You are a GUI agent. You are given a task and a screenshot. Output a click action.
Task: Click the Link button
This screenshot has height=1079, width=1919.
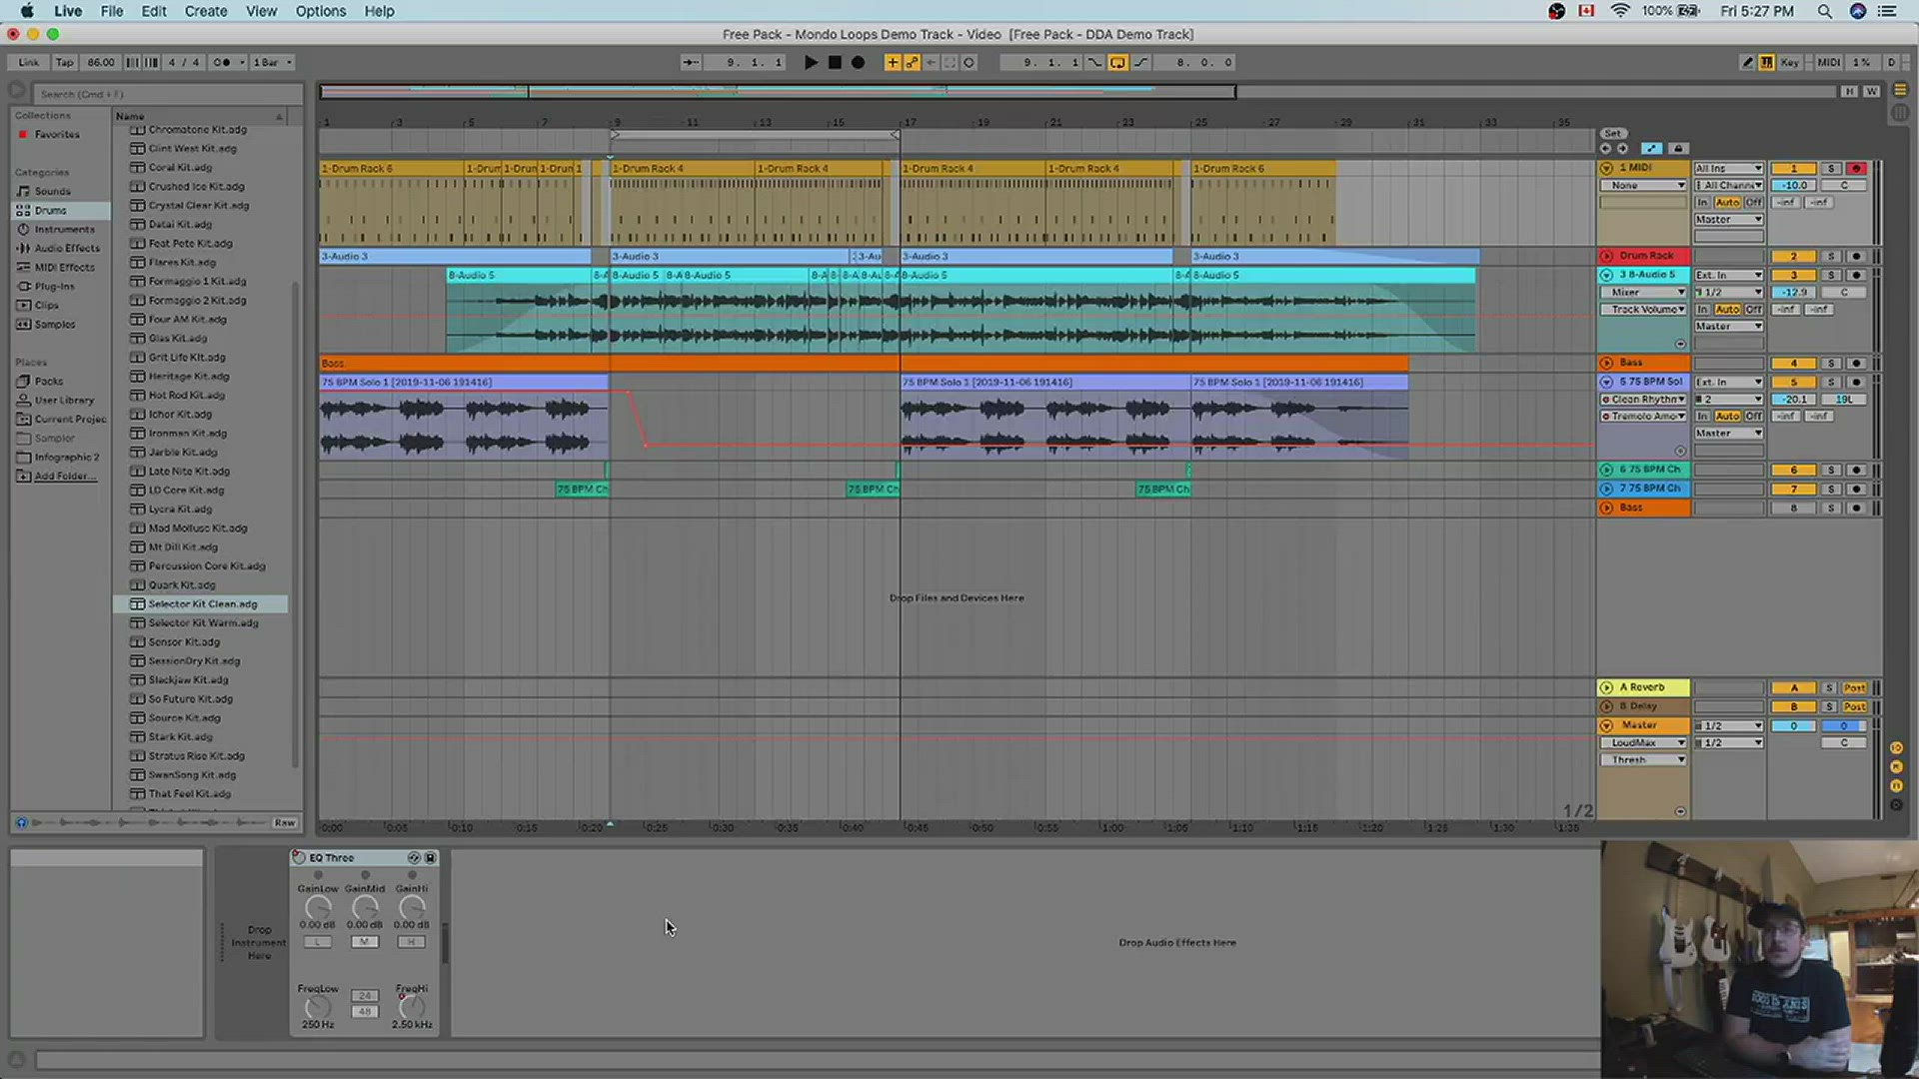pyautogui.click(x=28, y=62)
